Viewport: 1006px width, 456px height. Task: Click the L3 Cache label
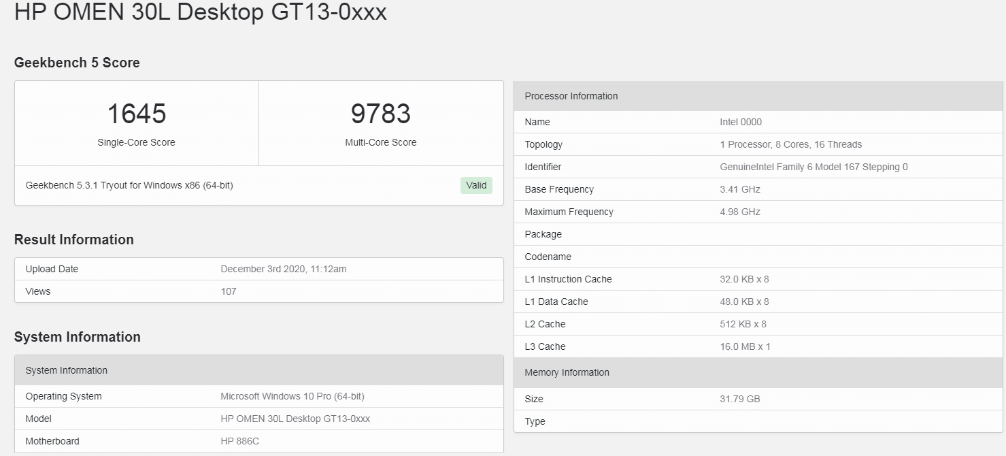click(546, 346)
